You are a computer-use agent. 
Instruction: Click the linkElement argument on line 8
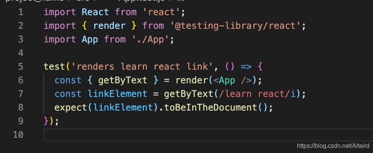123,108
